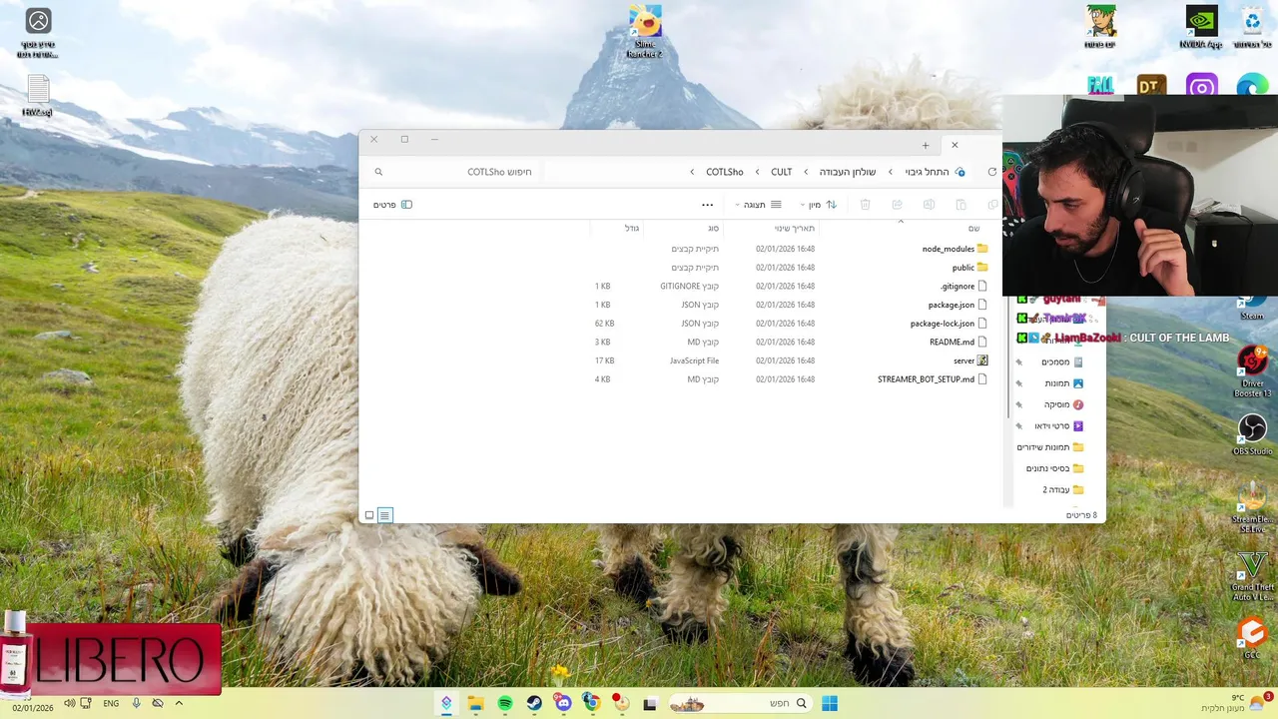Show hidden system tray icons
1278x719 pixels.
(179, 703)
